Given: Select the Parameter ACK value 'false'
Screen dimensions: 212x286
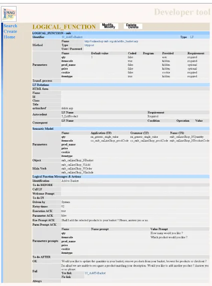Looking at the screenshot, I should 64,216.
